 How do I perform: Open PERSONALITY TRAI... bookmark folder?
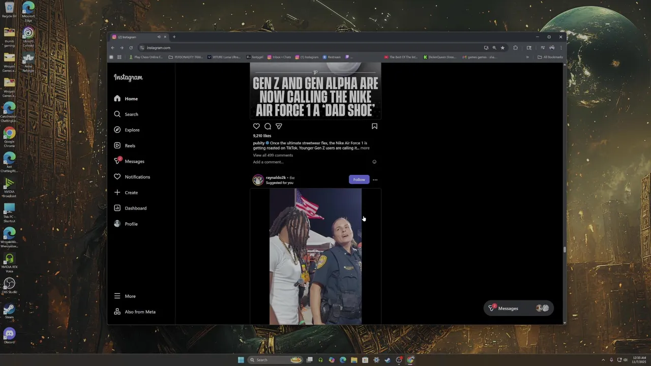tap(186, 57)
